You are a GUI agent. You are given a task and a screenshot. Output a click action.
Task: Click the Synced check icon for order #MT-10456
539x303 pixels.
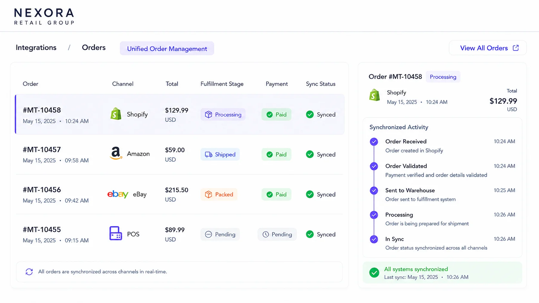310,194
